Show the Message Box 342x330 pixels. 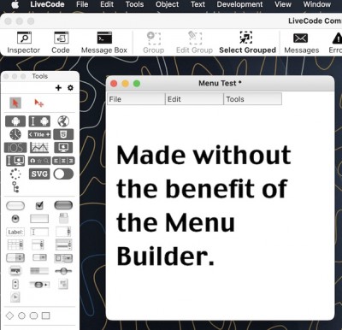[x=104, y=43]
